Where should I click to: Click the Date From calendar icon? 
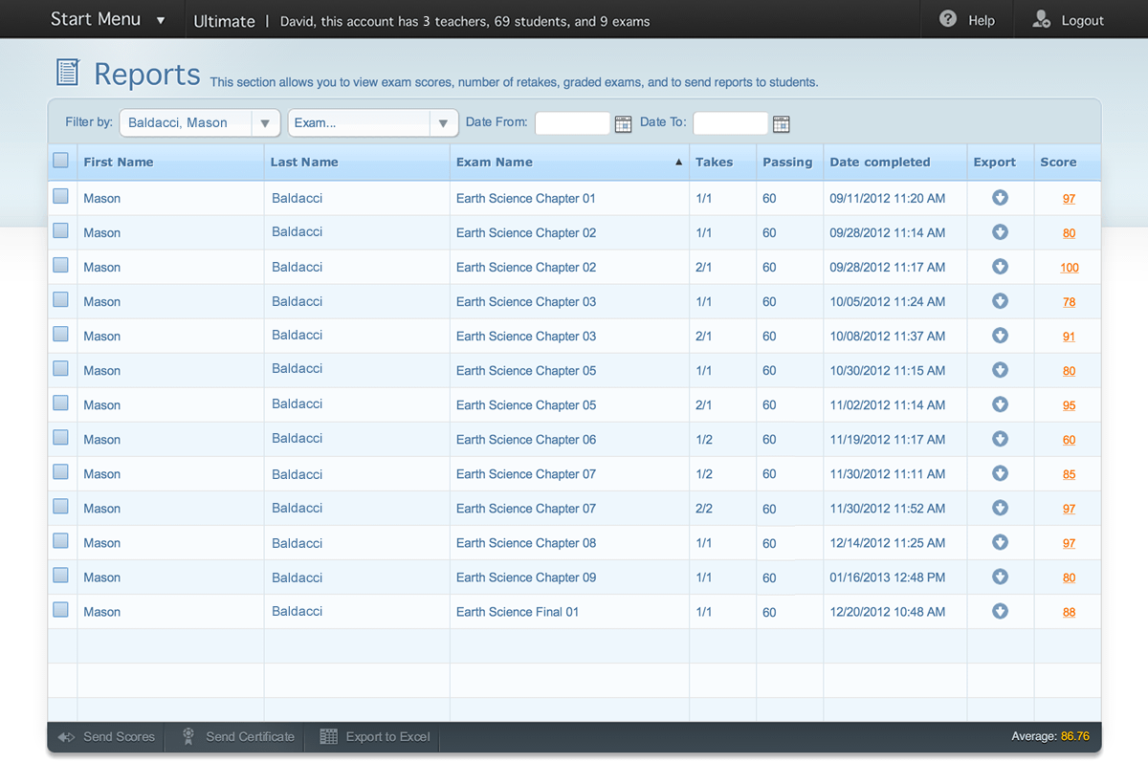point(623,123)
